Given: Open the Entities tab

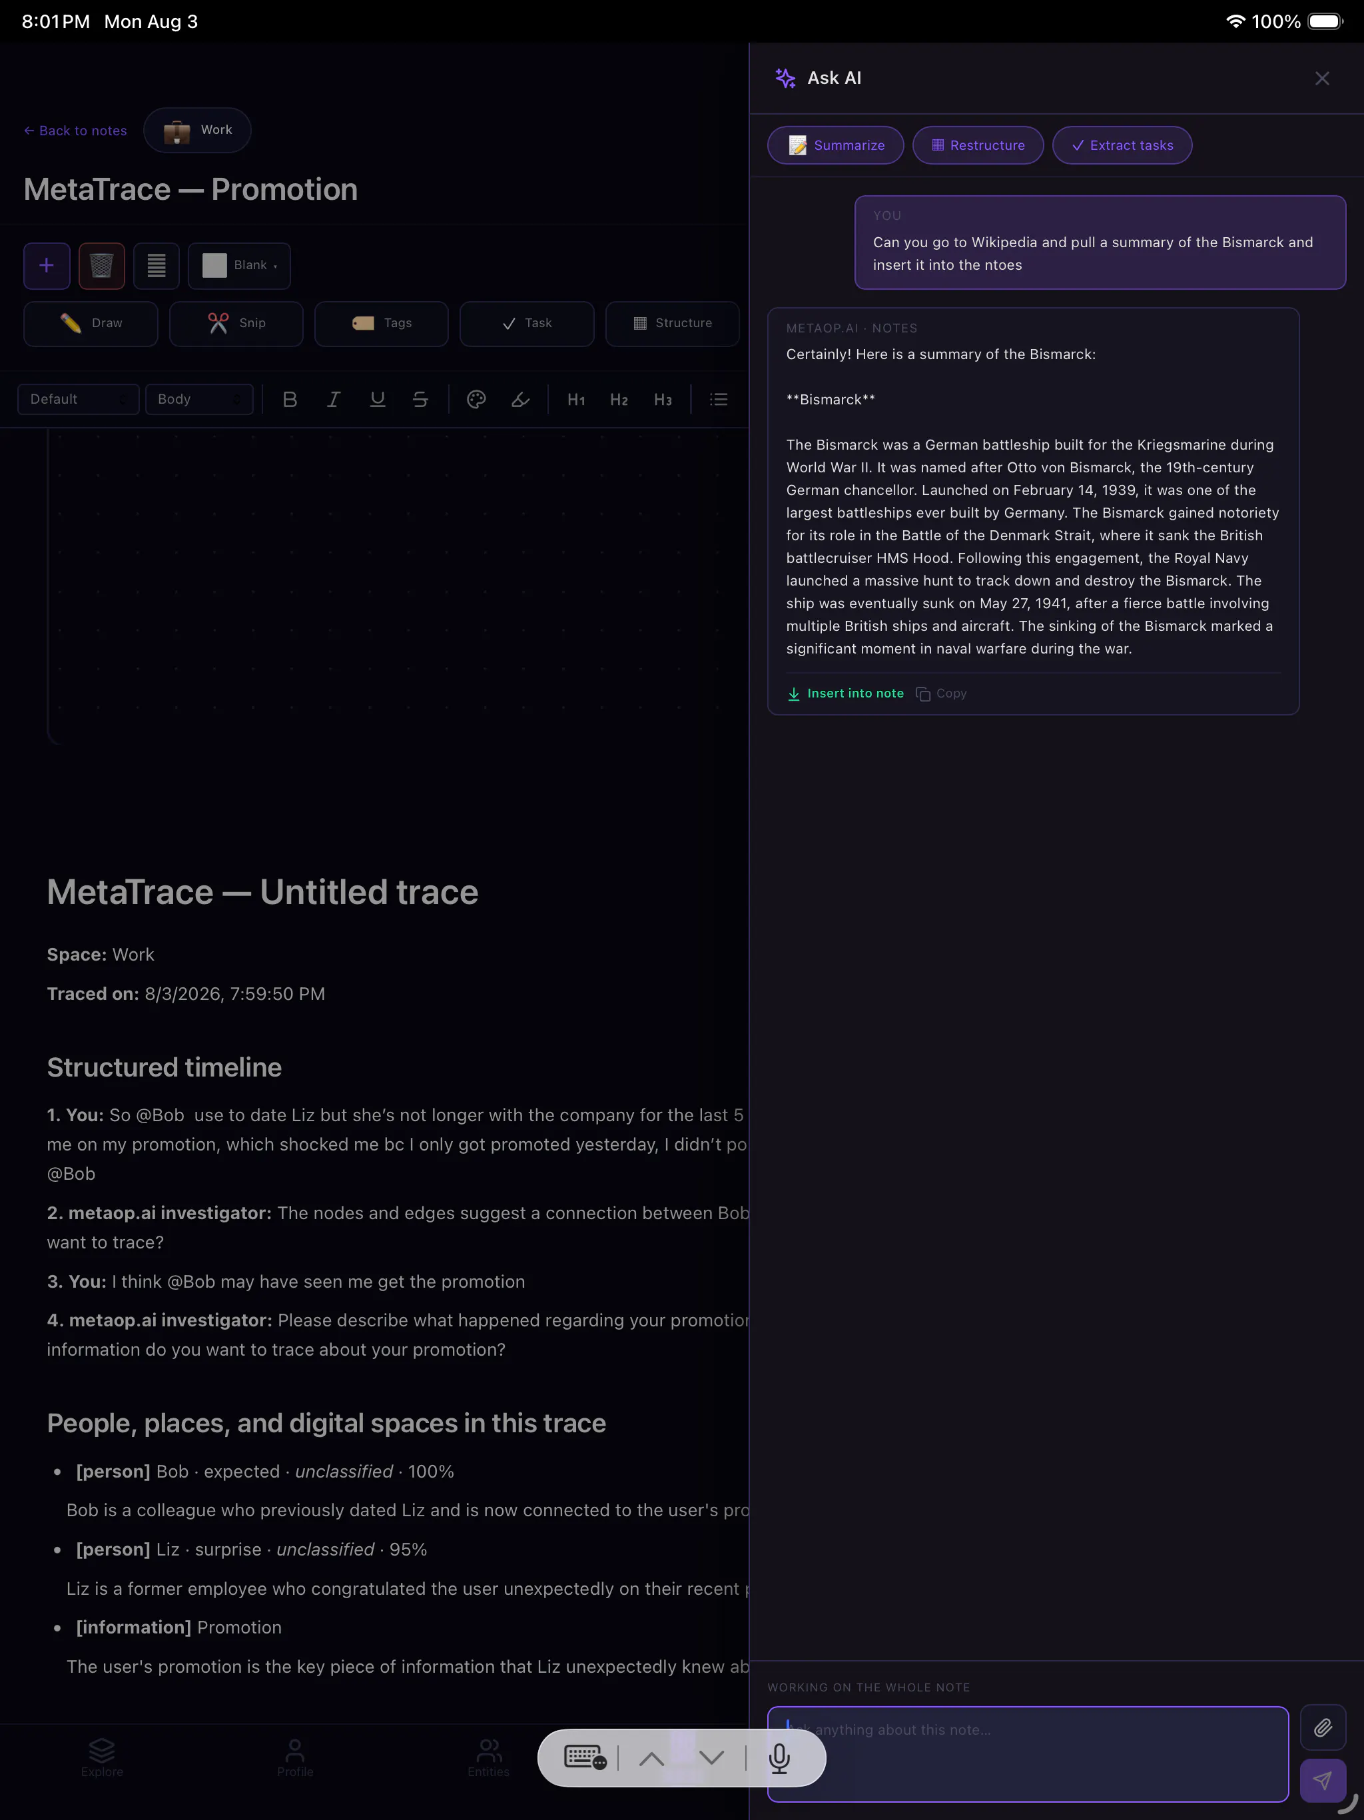Looking at the screenshot, I should [489, 1757].
